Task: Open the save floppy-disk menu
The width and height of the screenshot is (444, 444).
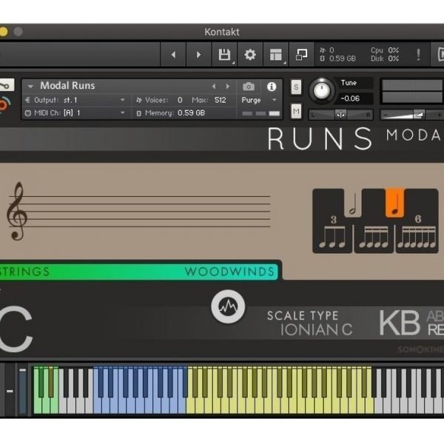Action: pyautogui.click(x=224, y=54)
